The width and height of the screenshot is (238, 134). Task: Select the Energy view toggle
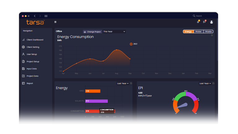[x=188, y=32]
